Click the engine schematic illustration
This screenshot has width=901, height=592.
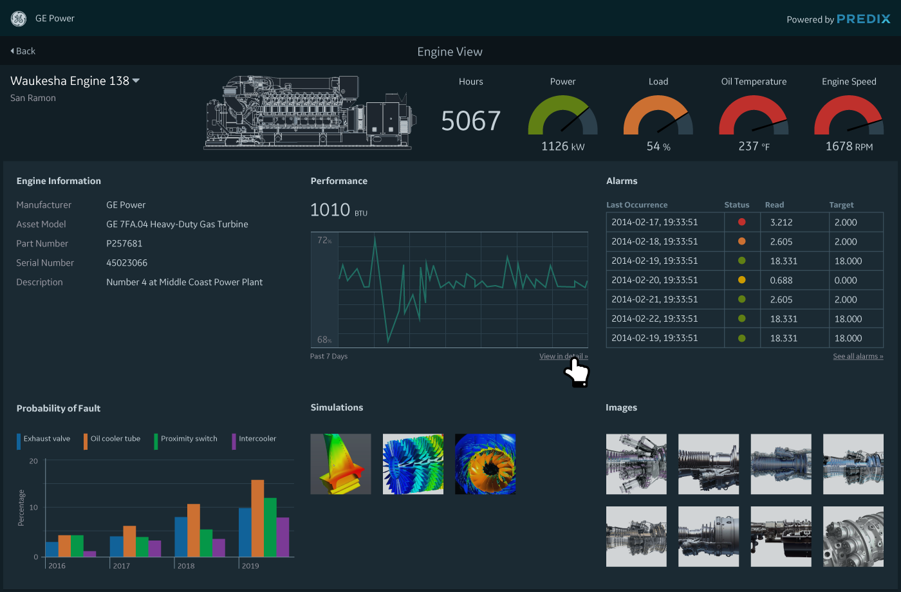pyautogui.click(x=310, y=113)
